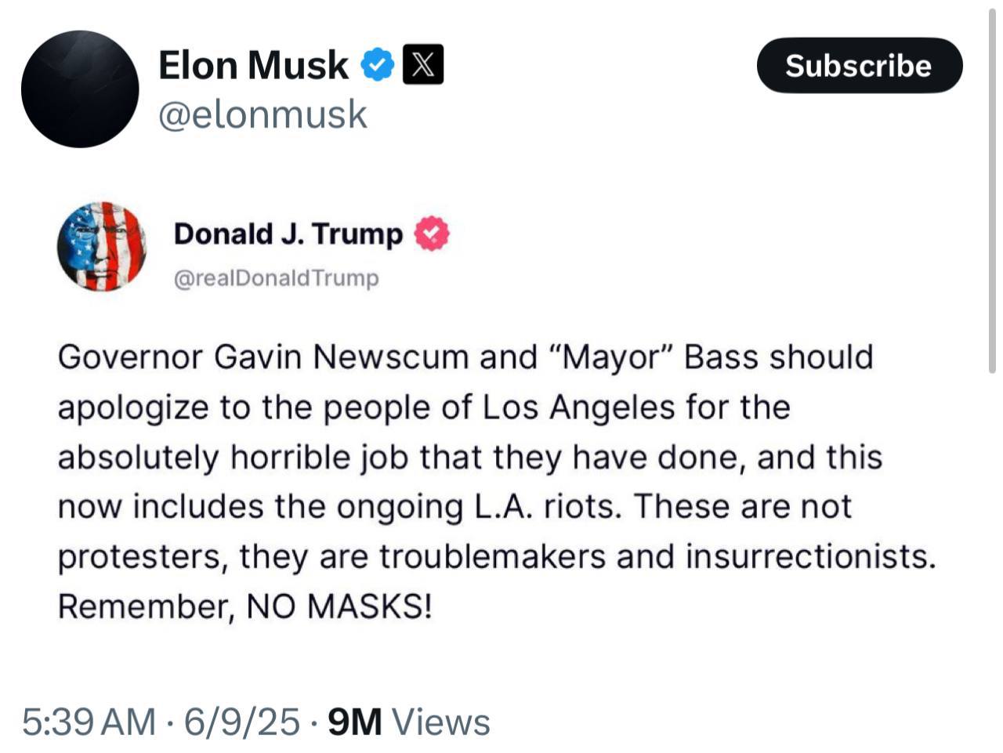Click the @elonmusk handle
Viewport: 1003px width, 753px height.
tap(263, 115)
